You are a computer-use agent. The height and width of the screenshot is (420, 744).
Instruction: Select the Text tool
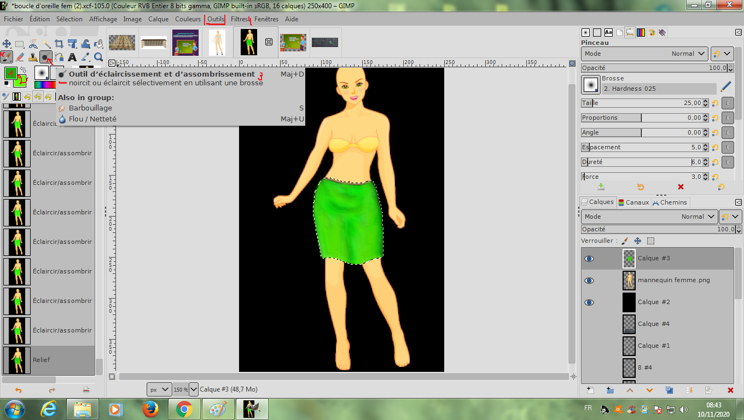pyautogui.click(x=72, y=57)
